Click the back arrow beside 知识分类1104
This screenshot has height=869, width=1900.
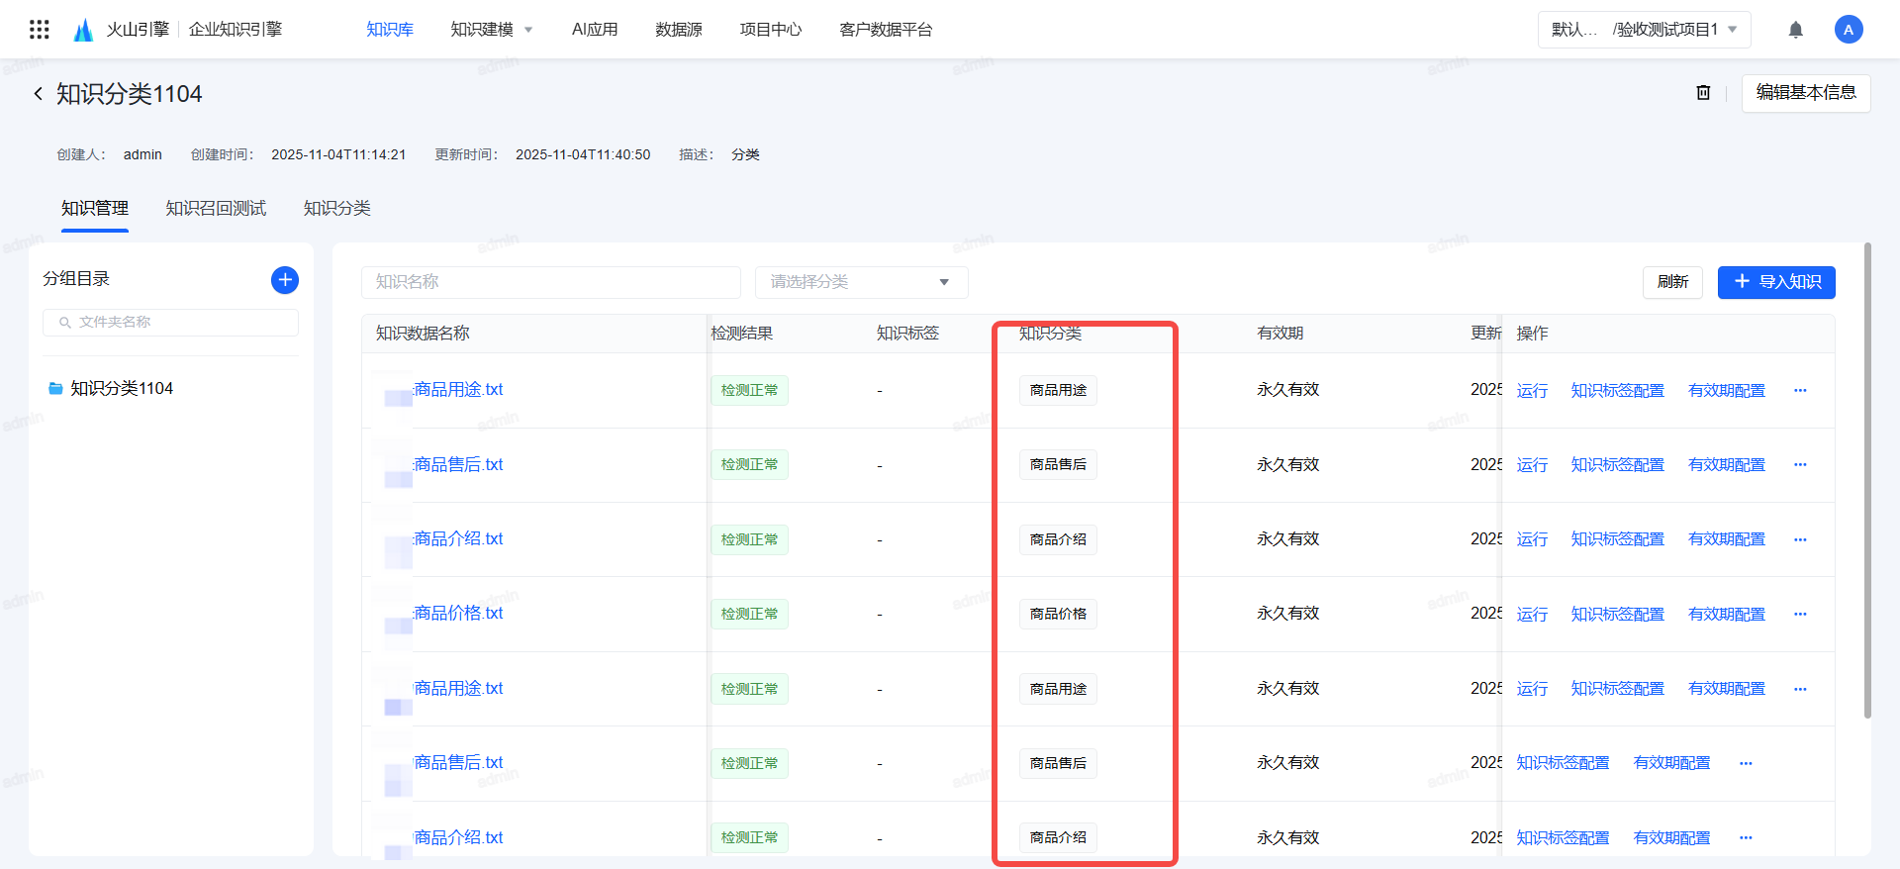pos(38,94)
